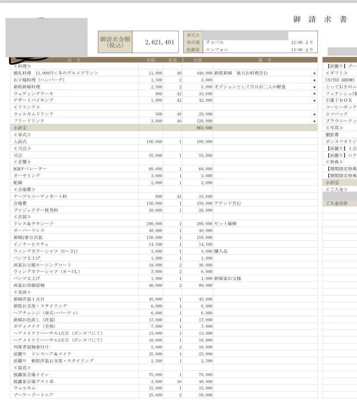Select the ドレス&タキシード item name
The width and height of the screenshot is (357, 400).
34,224
